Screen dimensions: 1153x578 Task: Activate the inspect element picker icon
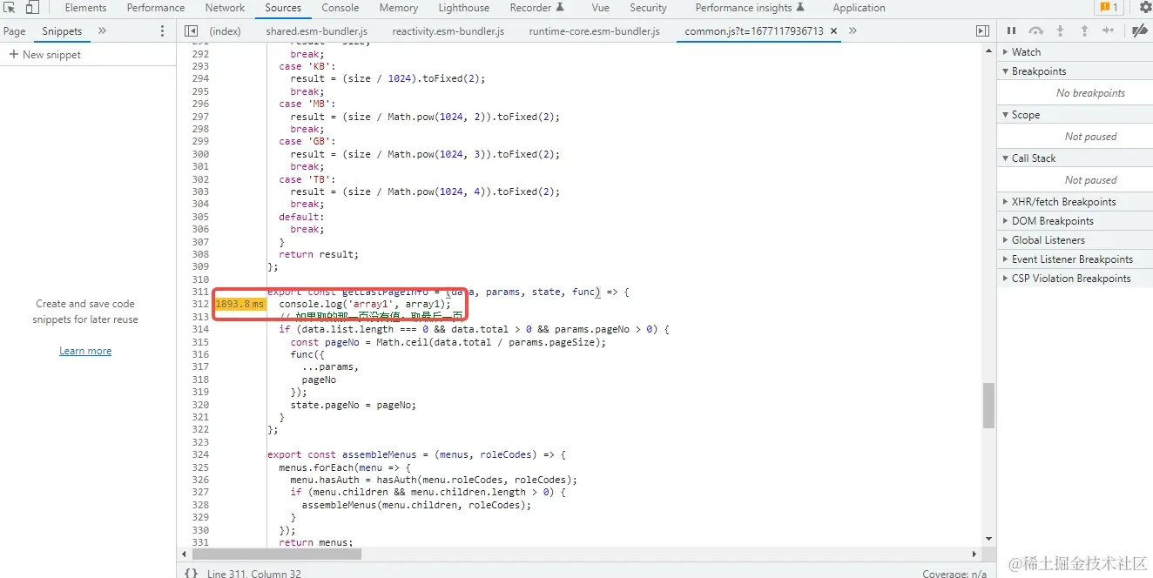tap(10, 8)
